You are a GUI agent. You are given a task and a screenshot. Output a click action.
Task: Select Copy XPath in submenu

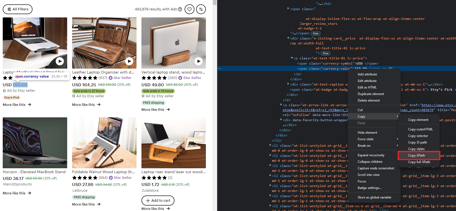point(419,155)
